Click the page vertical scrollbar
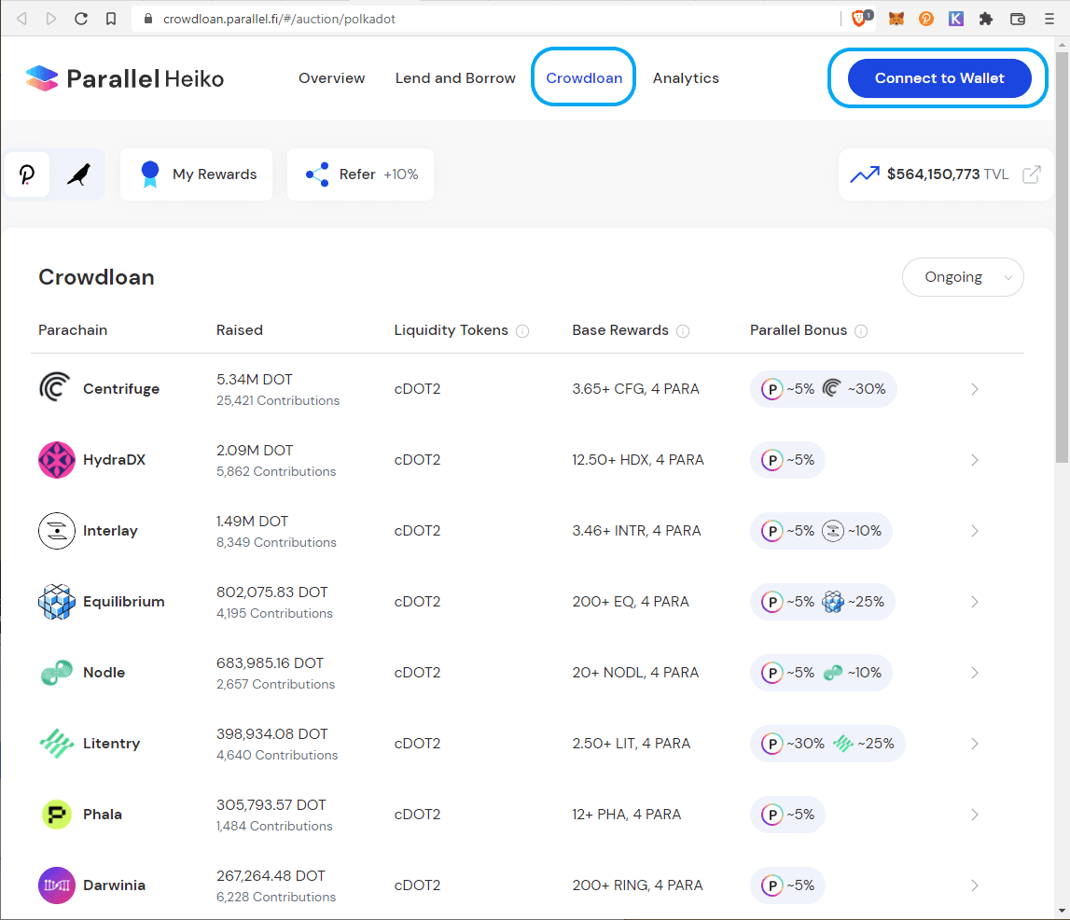Image resolution: width=1070 pixels, height=920 pixels. (x=1063, y=280)
